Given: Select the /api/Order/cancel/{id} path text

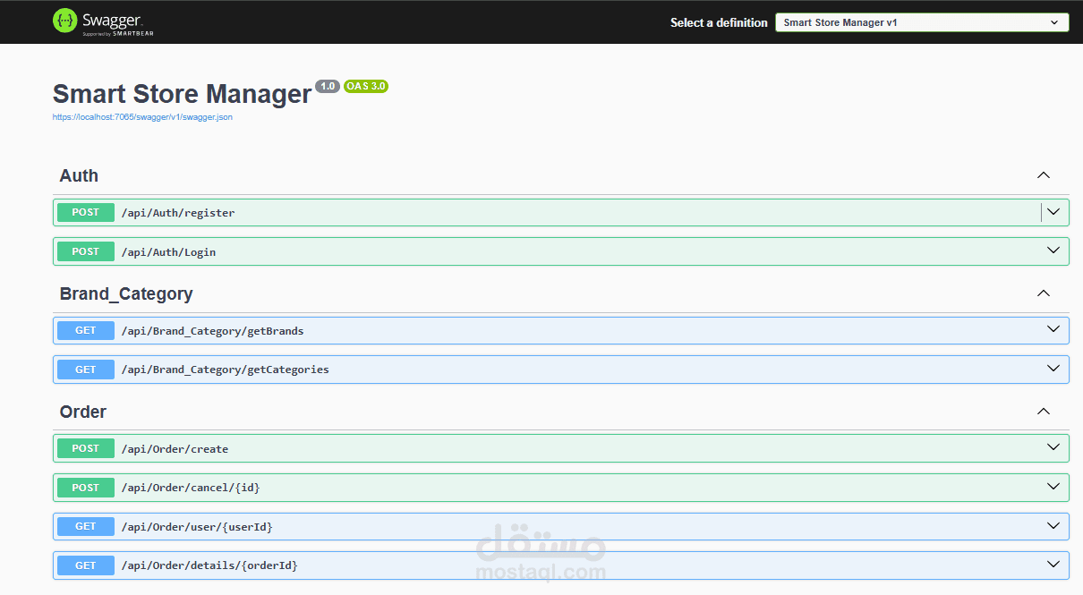Looking at the screenshot, I should pyautogui.click(x=191, y=488).
